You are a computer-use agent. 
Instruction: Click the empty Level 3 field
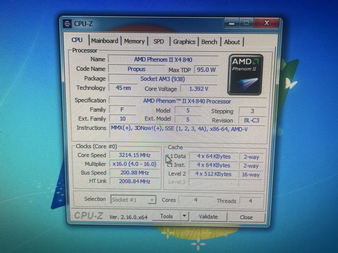(213, 183)
